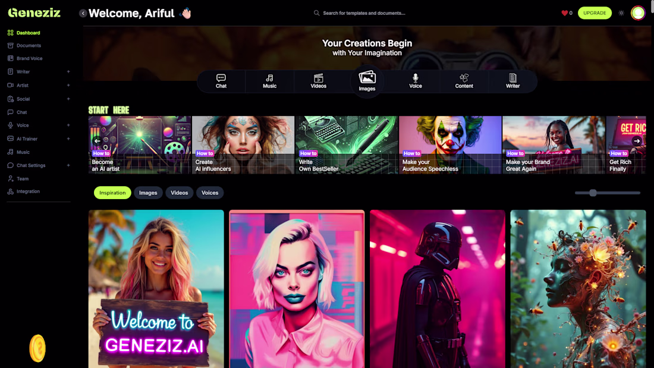Screen dimensions: 654x368
Task: Select the Inspiration filter tab
Action: pyautogui.click(x=112, y=193)
